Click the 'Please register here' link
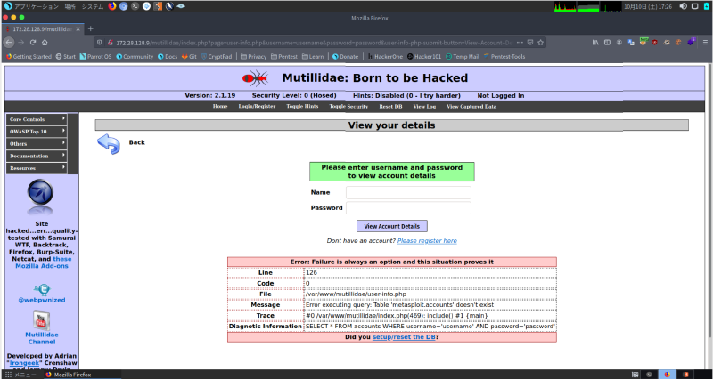The height and width of the screenshot is (379, 713). 427,241
